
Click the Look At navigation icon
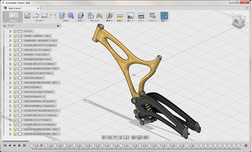(110, 137)
